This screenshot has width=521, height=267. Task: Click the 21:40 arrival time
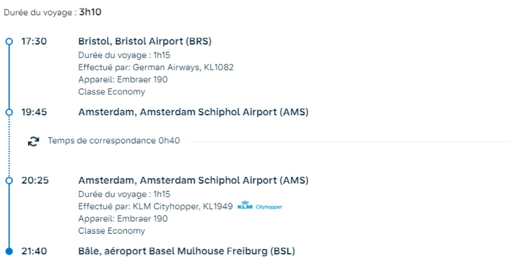click(34, 251)
